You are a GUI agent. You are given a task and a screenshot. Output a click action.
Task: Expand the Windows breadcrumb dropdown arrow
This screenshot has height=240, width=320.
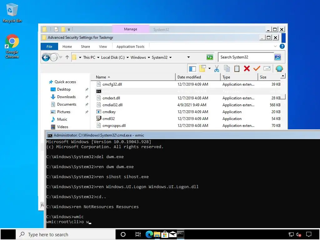149,57
